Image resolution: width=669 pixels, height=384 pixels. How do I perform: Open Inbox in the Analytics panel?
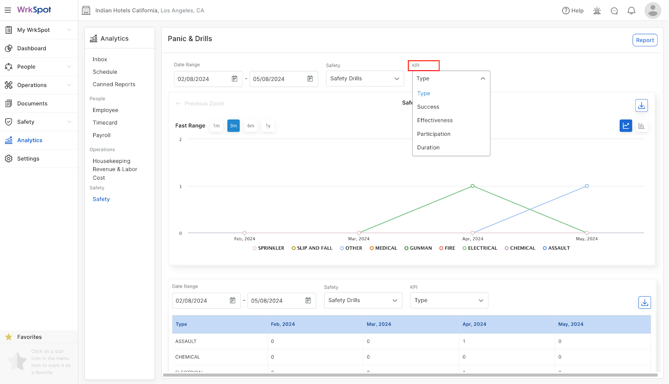[x=100, y=59]
